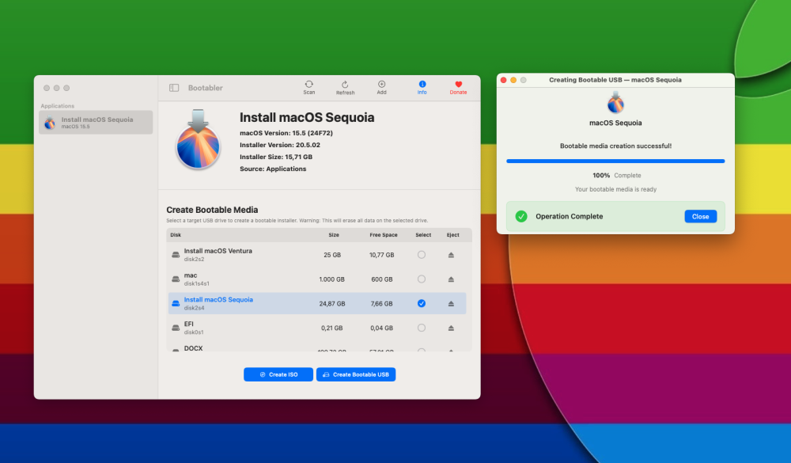Click the large macOS Sequoia installer icon
This screenshot has height=463, width=791.
(x=199, y=139)
